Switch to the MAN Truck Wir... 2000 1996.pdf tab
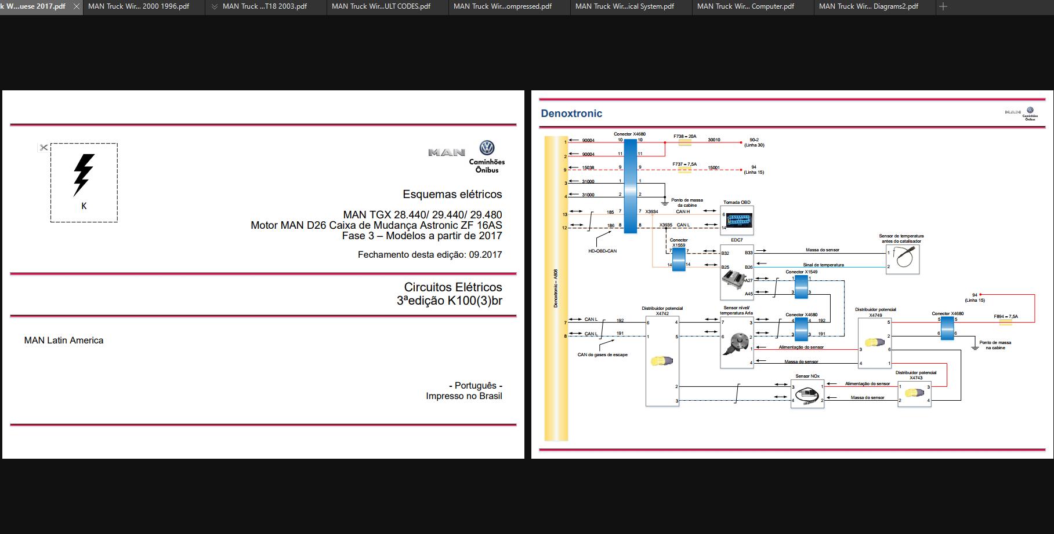This screenshot has width=1054, height=534. [x=142, y=6]
